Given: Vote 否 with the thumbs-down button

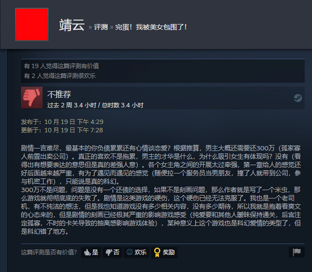Looking at the screenshot, I should (x=113, y=252).
